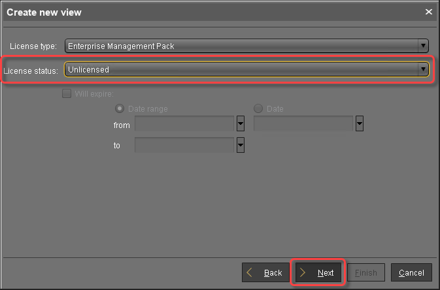Select the Date range radio button
The height and width of the screenshot is (290, 440).
120,109
